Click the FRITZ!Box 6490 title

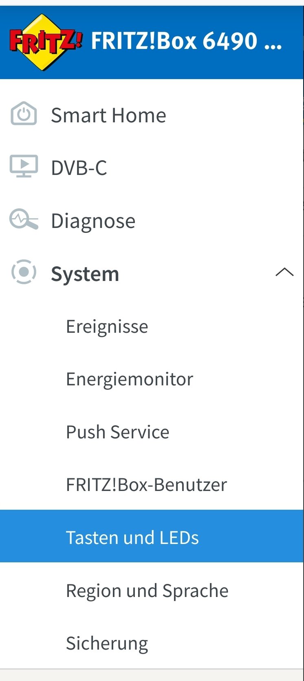[186, 41]
